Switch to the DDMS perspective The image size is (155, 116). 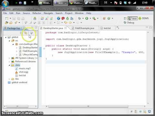coord(144,18)
